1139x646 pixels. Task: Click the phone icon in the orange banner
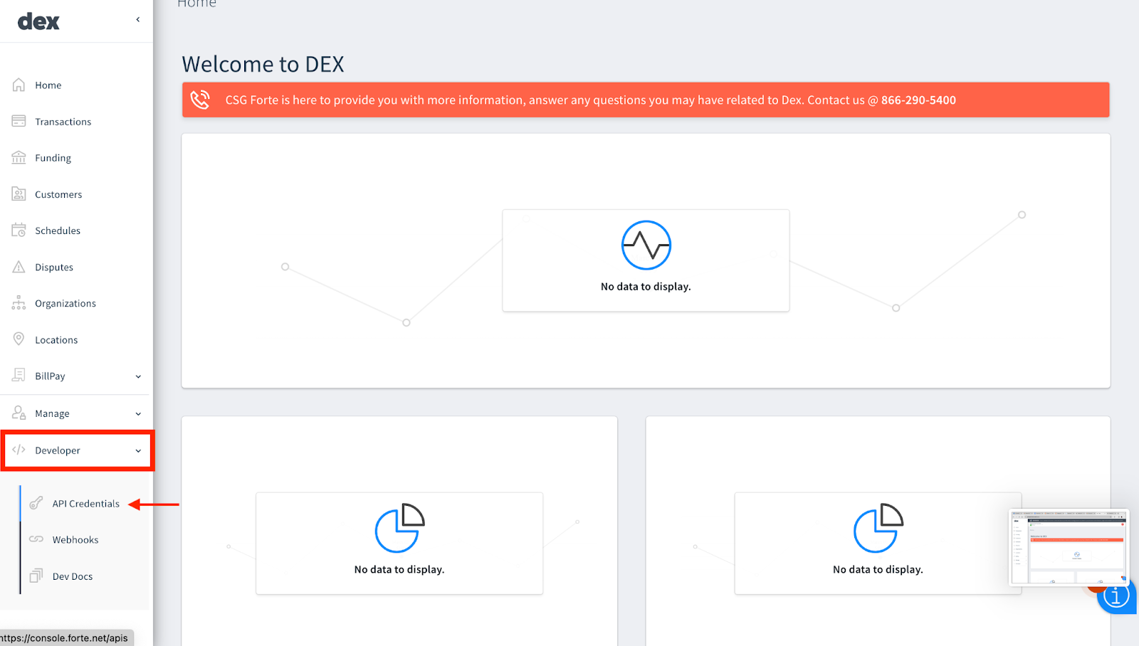point(200,100)
